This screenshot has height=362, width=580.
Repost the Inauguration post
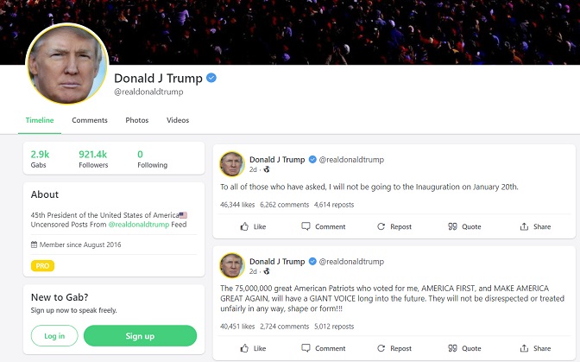tap(394, 226)
